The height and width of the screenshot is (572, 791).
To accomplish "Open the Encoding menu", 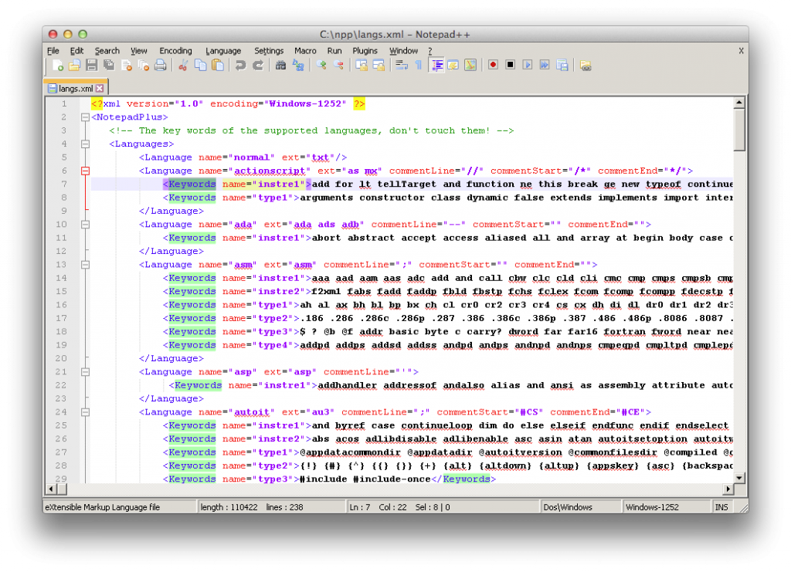I will click(175, 51).
